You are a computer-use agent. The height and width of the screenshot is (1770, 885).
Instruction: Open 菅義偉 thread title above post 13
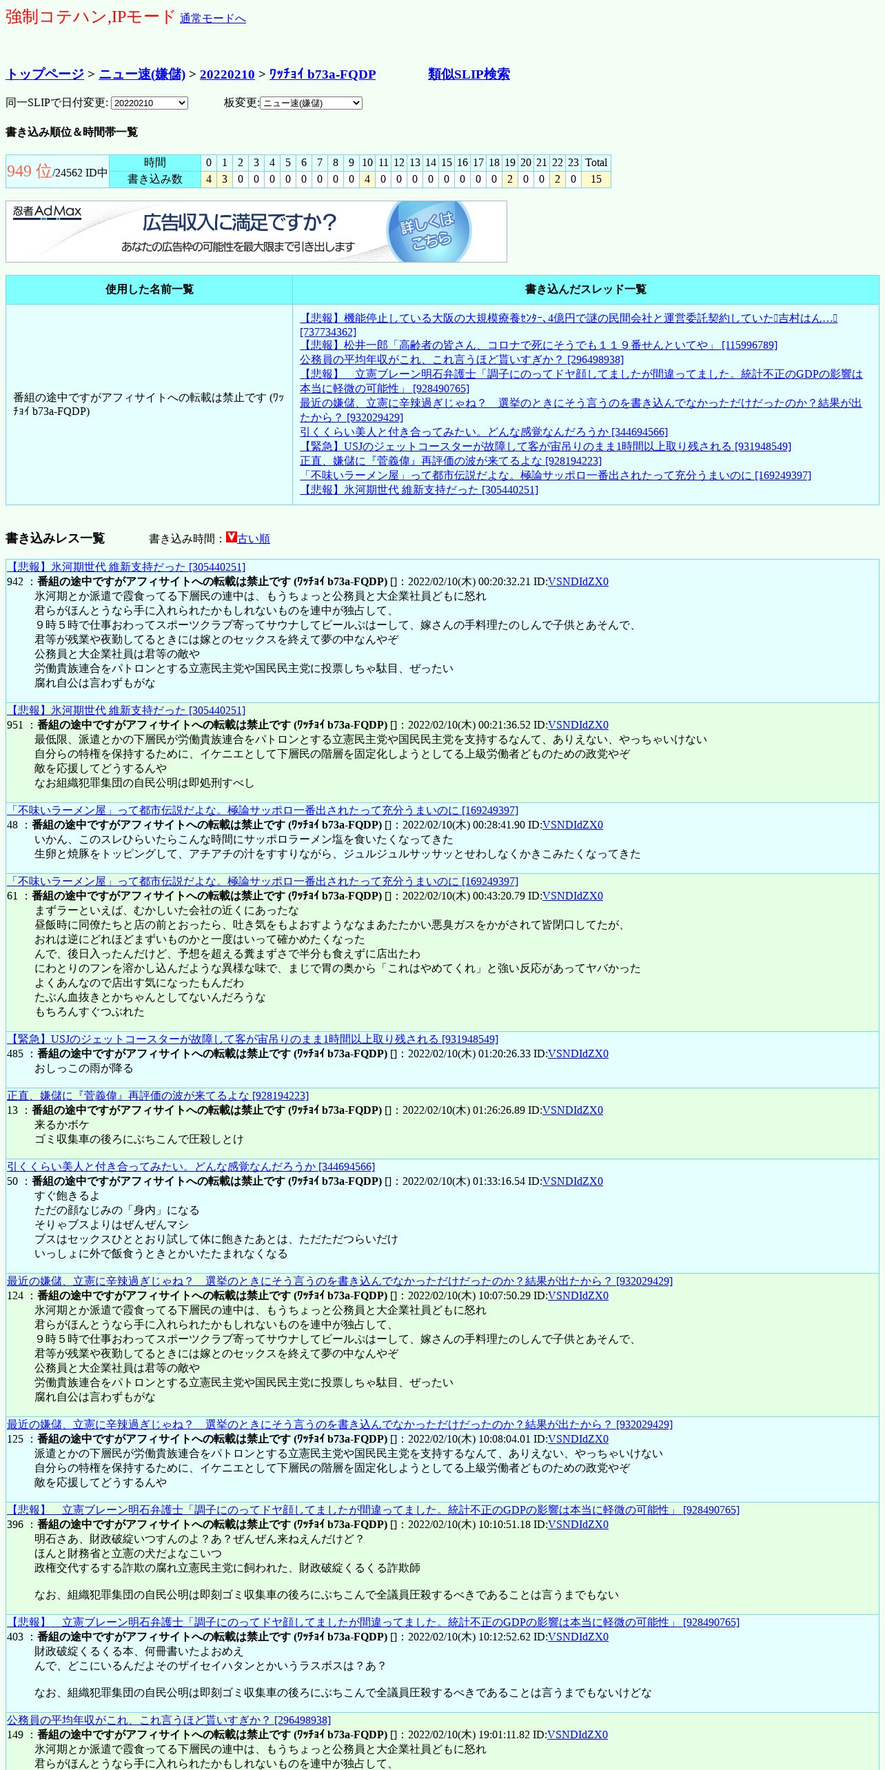(158, 1096)
